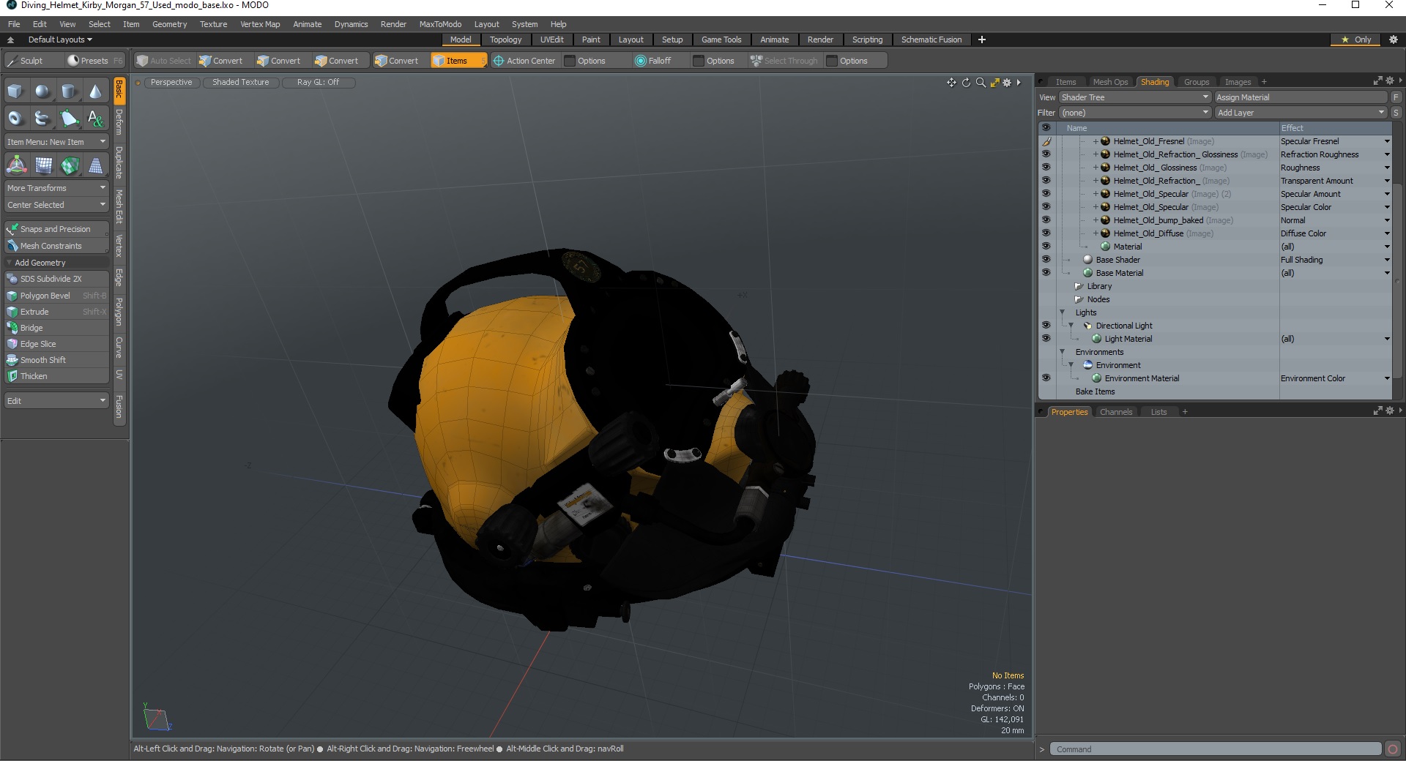The image size is (1406, 761).
Task: Expand the Library tree node
Action: (1079, 286)
